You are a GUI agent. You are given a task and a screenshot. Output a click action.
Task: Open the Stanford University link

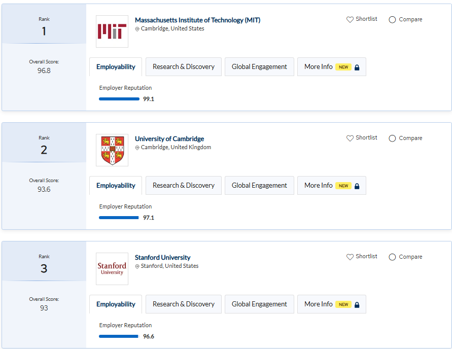162,258
